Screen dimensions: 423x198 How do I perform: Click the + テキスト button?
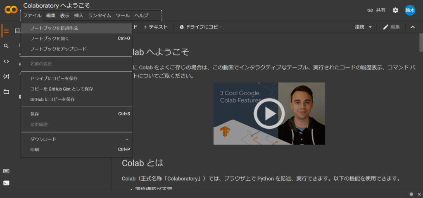point(155,27)
